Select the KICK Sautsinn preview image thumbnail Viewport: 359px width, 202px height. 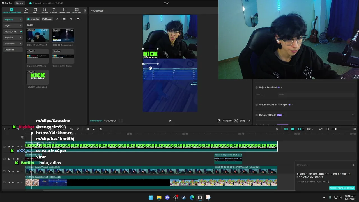click(x=38, y=77)
